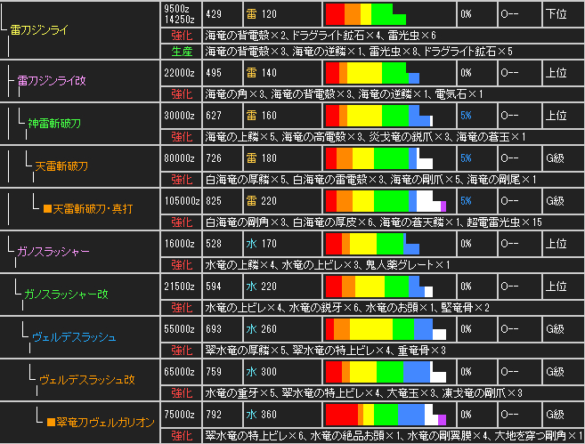Select weapon name ヴェルデスラッシュ
This screenshot has width=585, height=444.
click(74, 337)
